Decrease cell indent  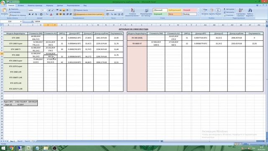point(67,14)
